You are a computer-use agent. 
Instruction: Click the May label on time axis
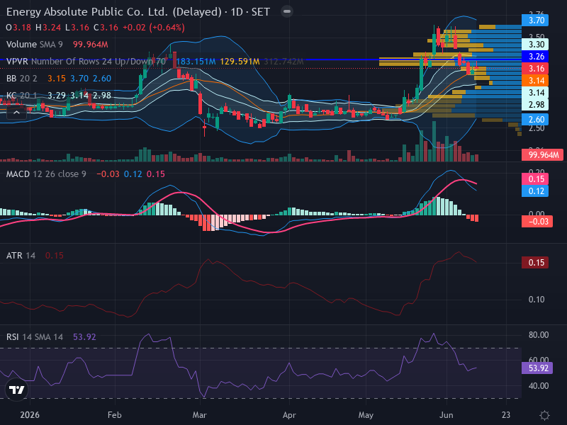click(366, 415)
